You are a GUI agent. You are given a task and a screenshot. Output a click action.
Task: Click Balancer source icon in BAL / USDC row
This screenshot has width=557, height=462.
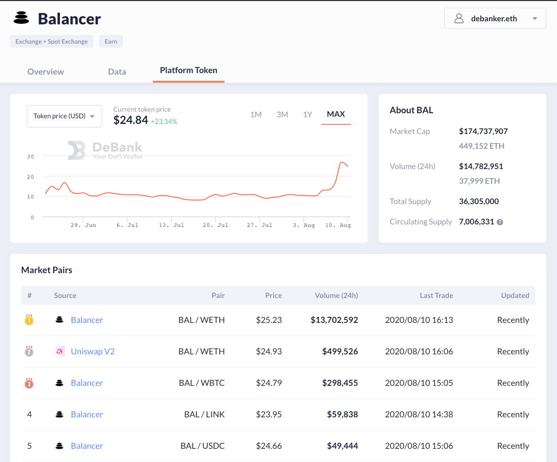click(x=59, y=446)
